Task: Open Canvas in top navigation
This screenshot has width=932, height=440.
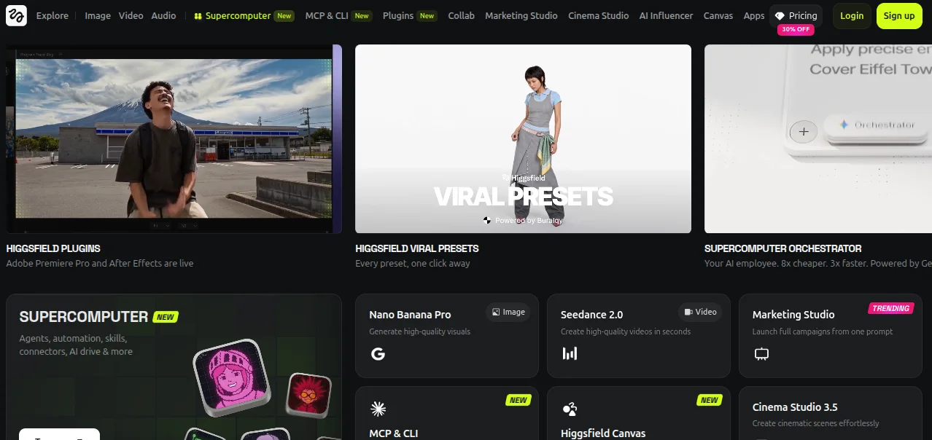Action: 718,15
